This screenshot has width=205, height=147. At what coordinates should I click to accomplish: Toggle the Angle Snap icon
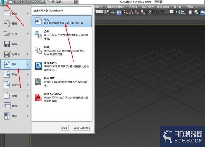tap(132, 12)
